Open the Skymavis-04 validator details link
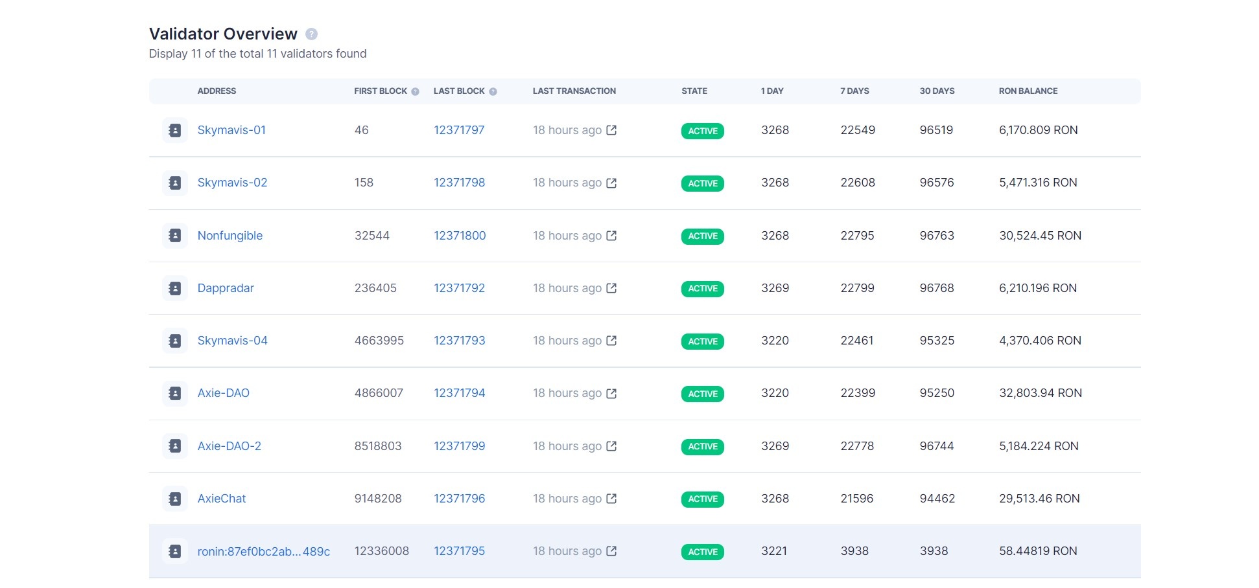The width and height of the screenshot is (1259, 588). [x=232, y=340]
